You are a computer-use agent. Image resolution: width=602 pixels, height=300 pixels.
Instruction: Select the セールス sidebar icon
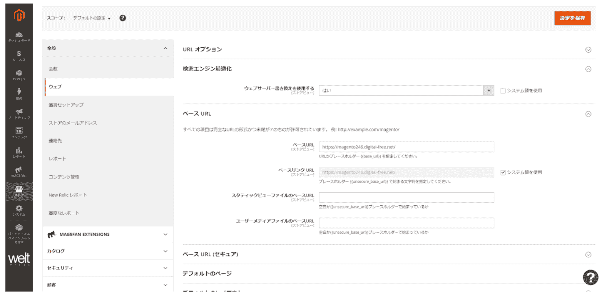click(19, 55)
